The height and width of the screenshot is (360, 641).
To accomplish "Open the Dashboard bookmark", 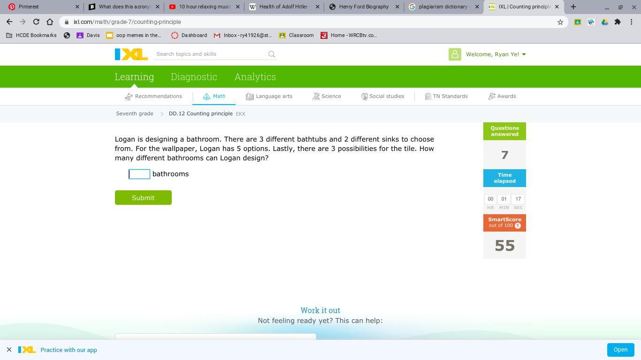I will (x=189, y=35).
